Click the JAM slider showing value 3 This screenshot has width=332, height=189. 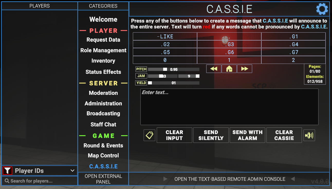tap(163, 76)
